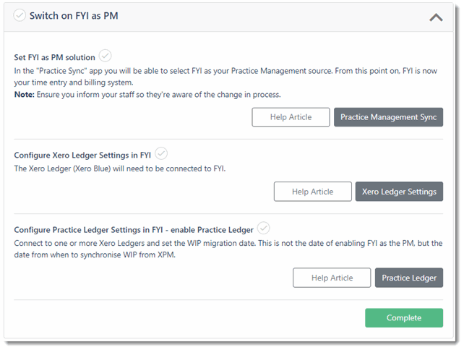
Task: Mark Set FYI as PM solution as done
Action: 105,56
